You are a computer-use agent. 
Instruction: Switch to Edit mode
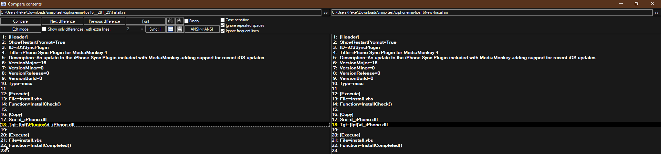tap(20, 29)
